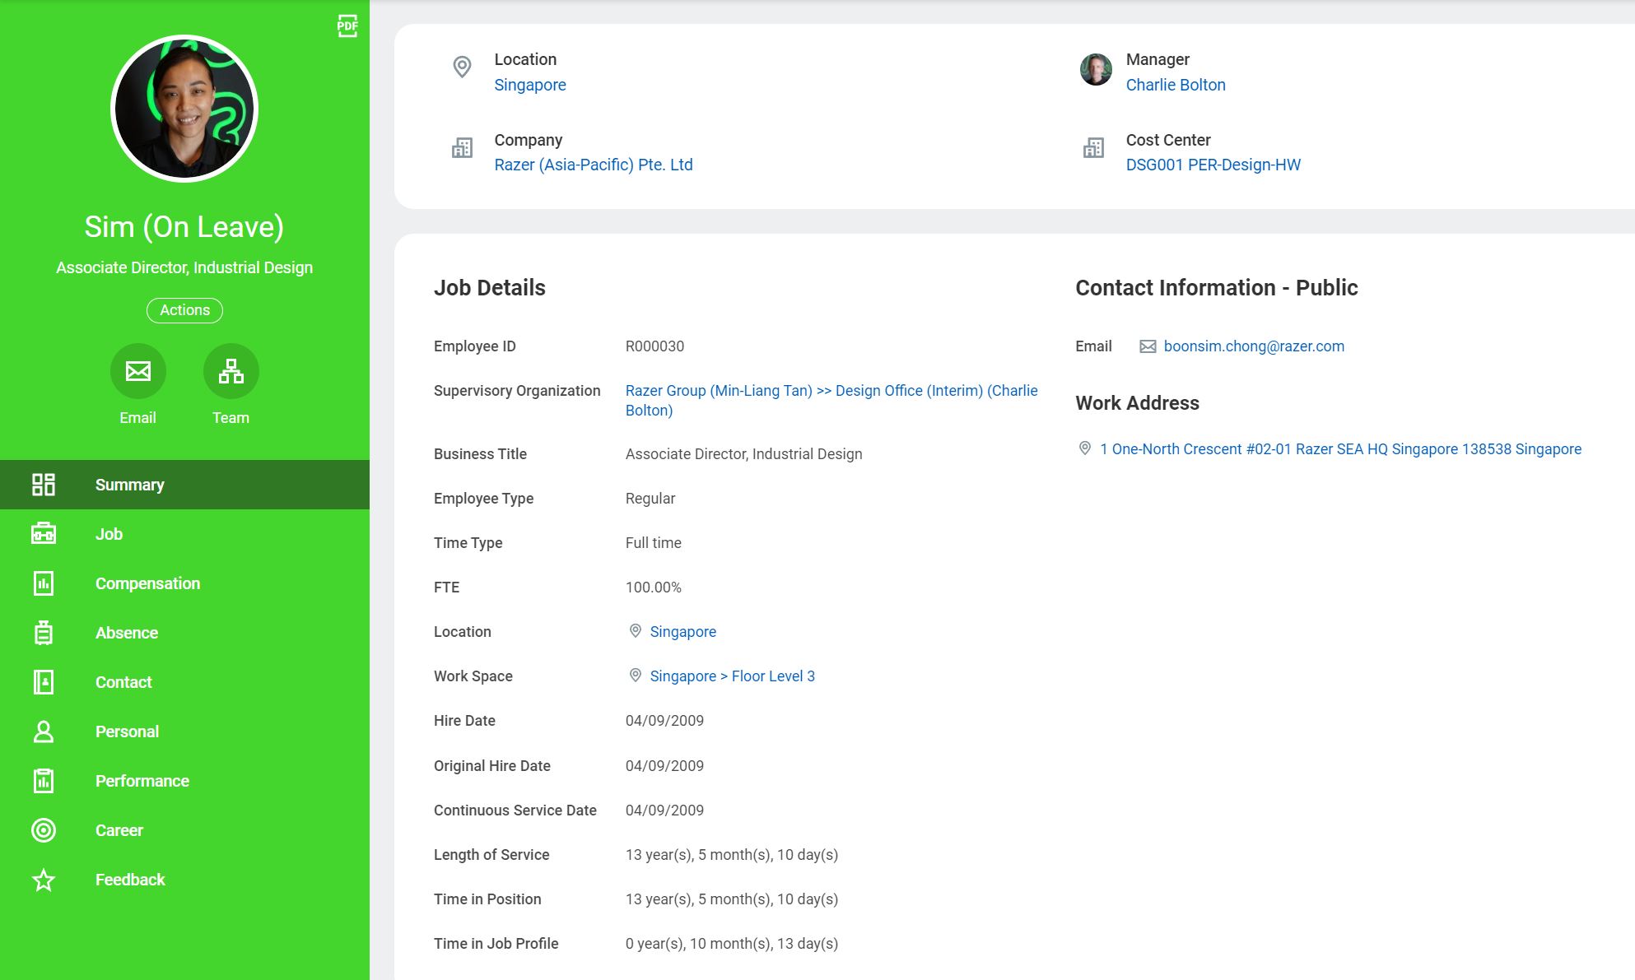Click the Career target icon

point(44,830)
